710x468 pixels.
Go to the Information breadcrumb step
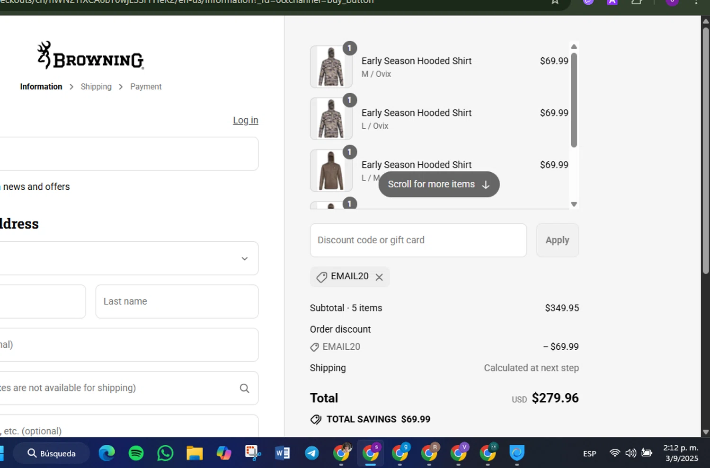41,87
